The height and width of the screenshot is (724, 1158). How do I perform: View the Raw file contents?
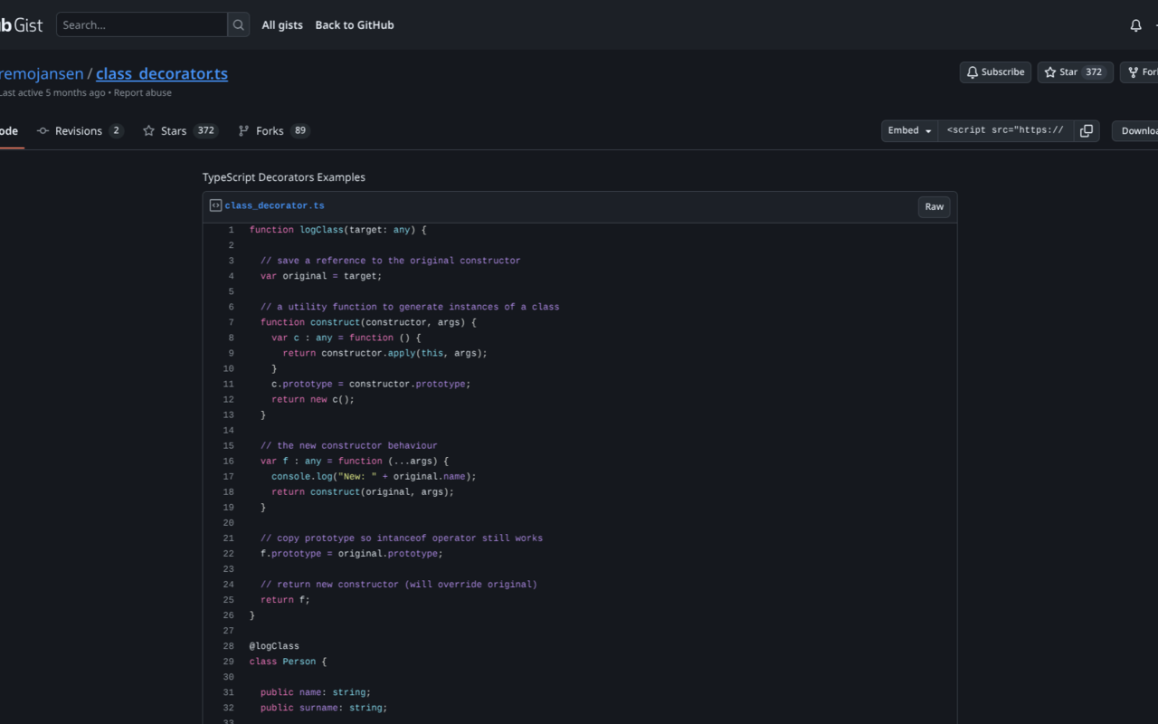(x=935, y=207)
